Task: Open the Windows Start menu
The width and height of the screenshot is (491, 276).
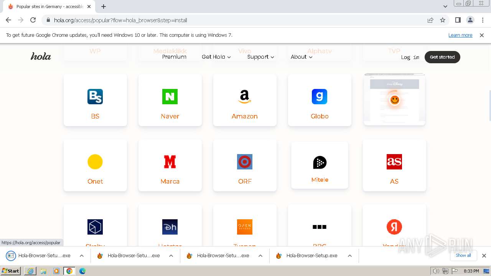Action: click(x=11, y=271)
